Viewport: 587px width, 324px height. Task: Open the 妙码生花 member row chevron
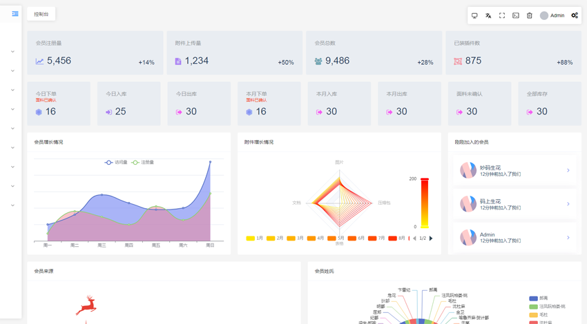pos(568,170)
